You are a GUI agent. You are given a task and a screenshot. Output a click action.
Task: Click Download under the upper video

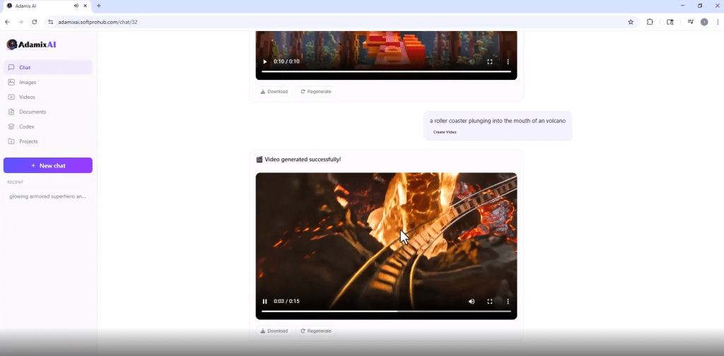274,91
